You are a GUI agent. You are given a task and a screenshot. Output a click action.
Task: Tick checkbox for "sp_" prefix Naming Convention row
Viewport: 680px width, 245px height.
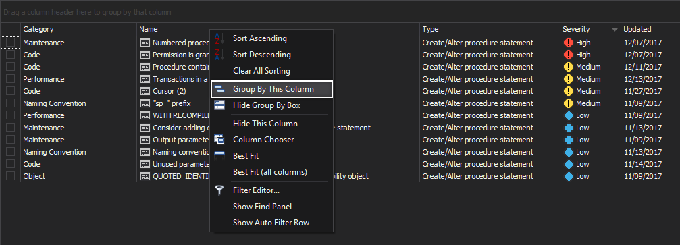(x=10, y=103)
